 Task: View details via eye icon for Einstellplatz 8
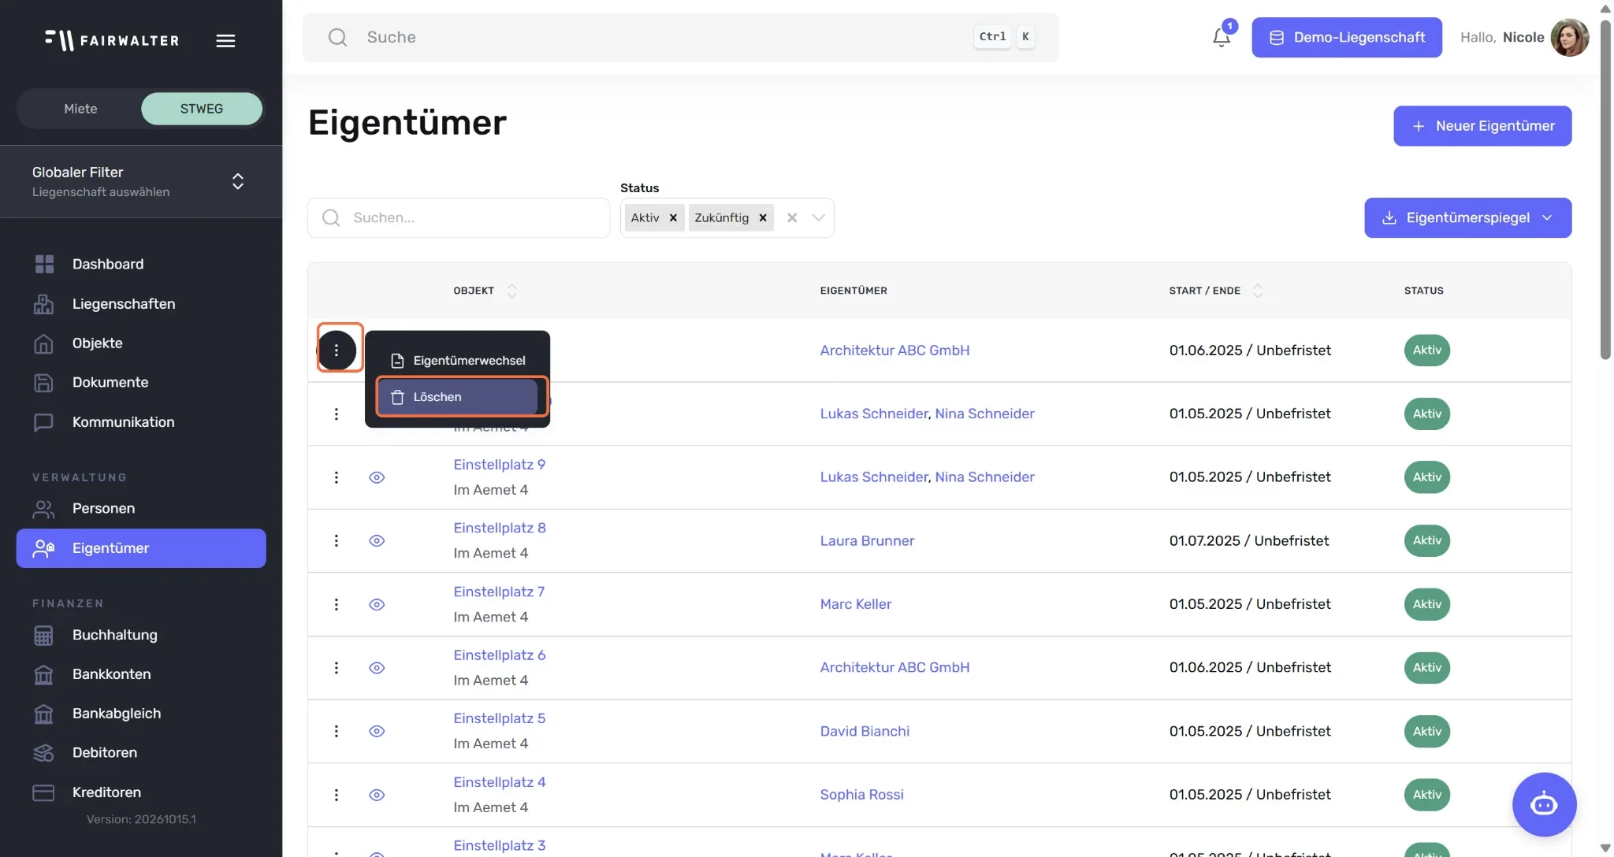tap(377, 540)
